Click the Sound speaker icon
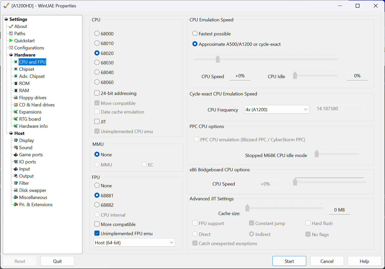 16,147
